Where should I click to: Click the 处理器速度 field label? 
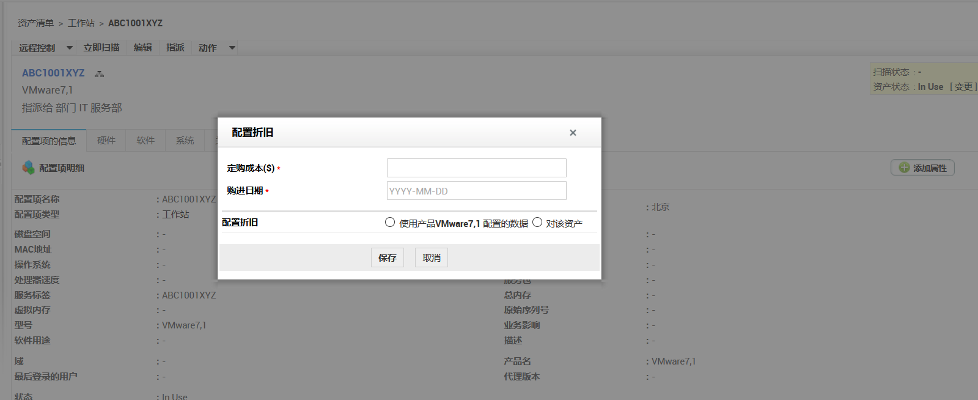37,280
